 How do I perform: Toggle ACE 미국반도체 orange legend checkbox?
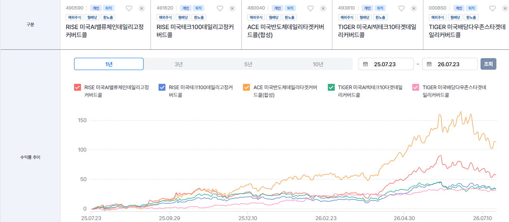coord(246,87)
